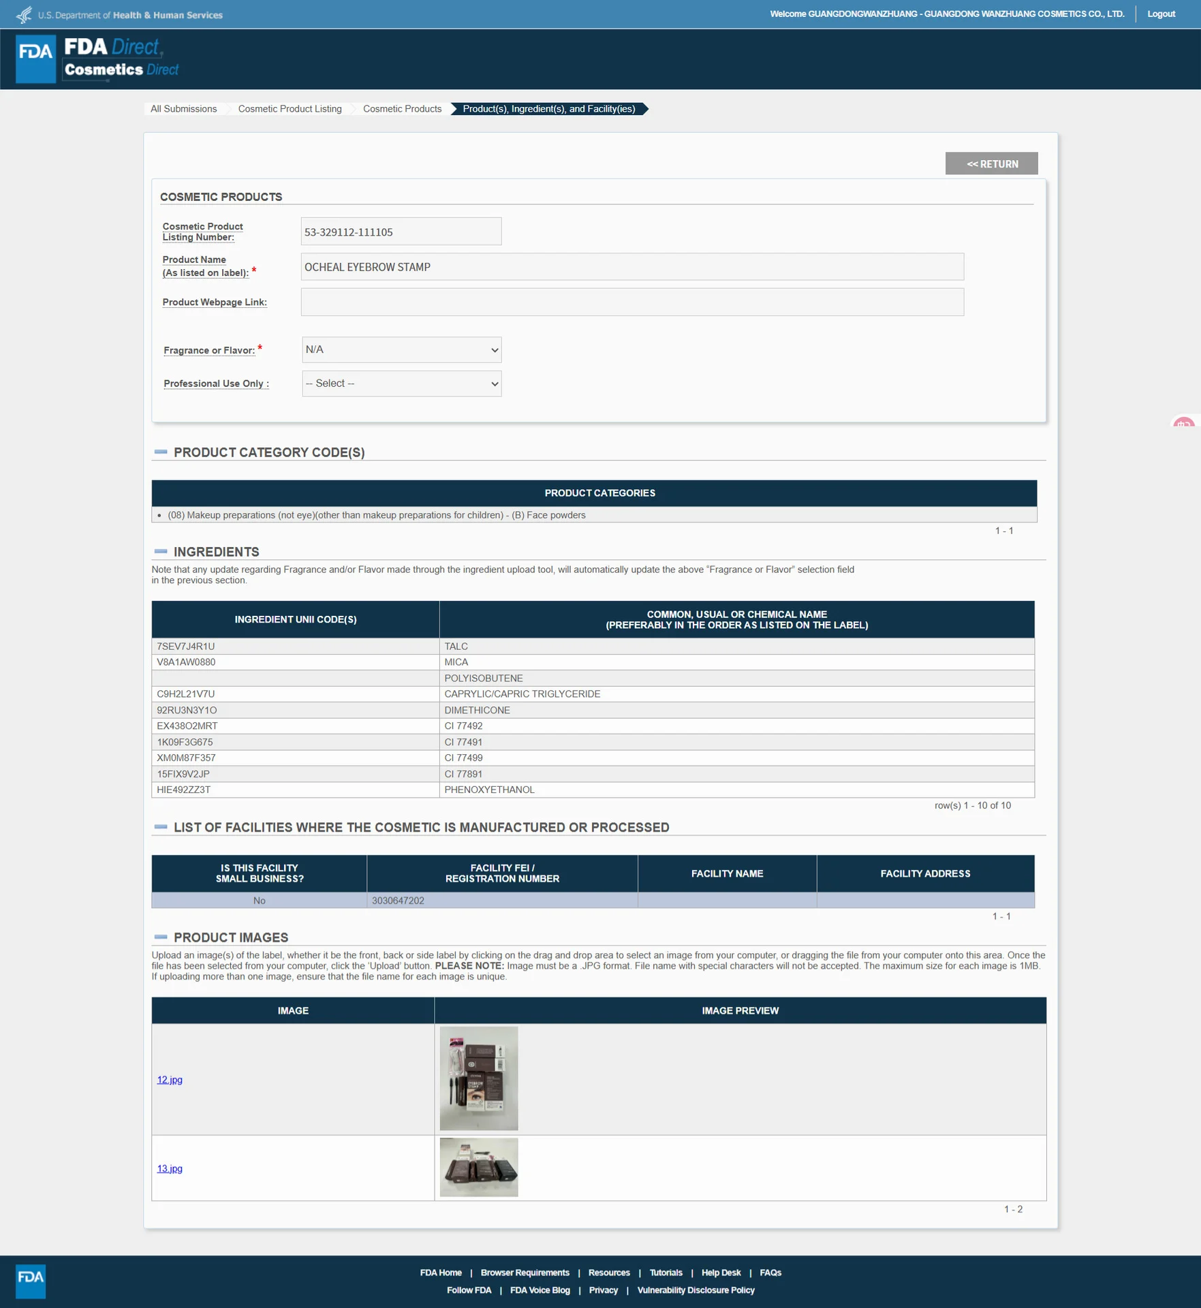Viewport: 1201px width, 1308px height.
Task: Click the FDA logo in the footer
Action: (x=31, y=1281)
